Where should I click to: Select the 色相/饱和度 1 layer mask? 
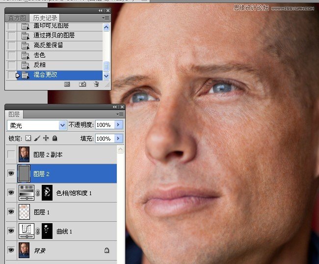coord(47,193)
